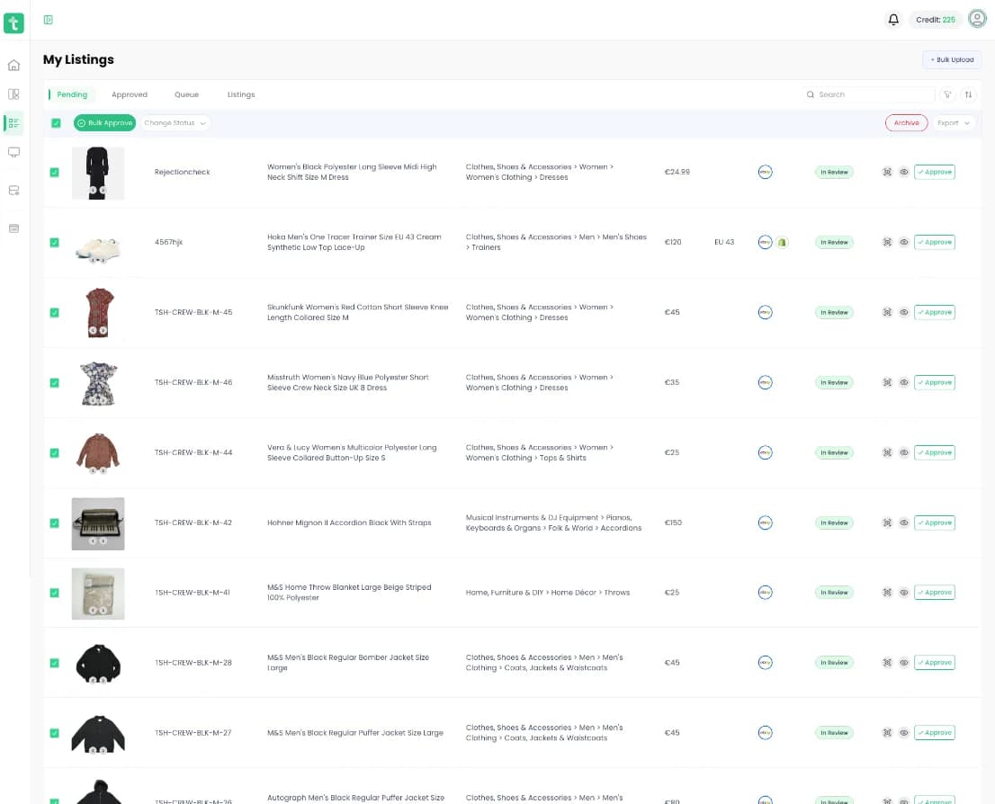
Task: Click eBay icon for M&S Puffer Jacket row
Action: click(x=766, y=733)
